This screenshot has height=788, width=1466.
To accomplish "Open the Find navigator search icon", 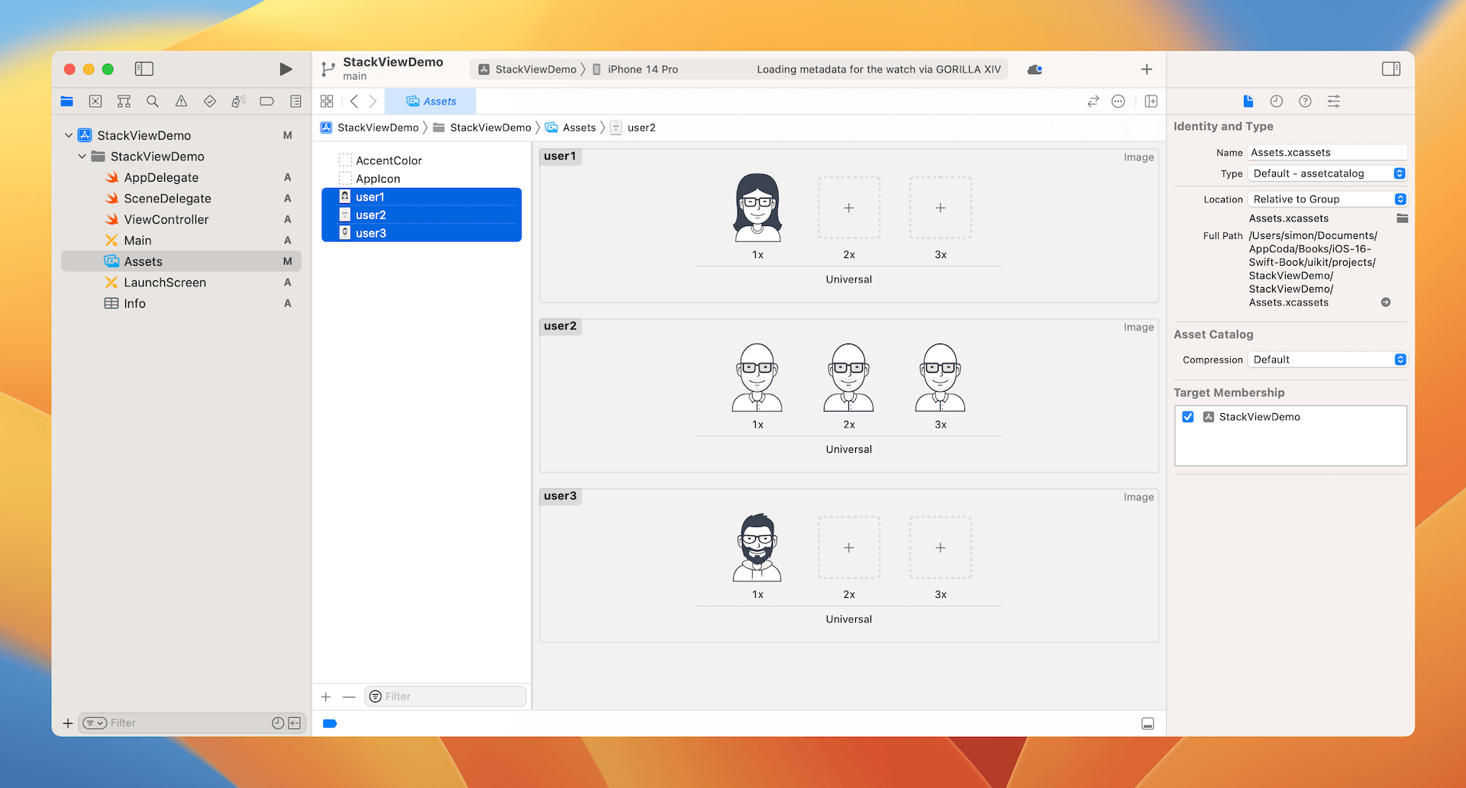I will (x=153, y=102).
